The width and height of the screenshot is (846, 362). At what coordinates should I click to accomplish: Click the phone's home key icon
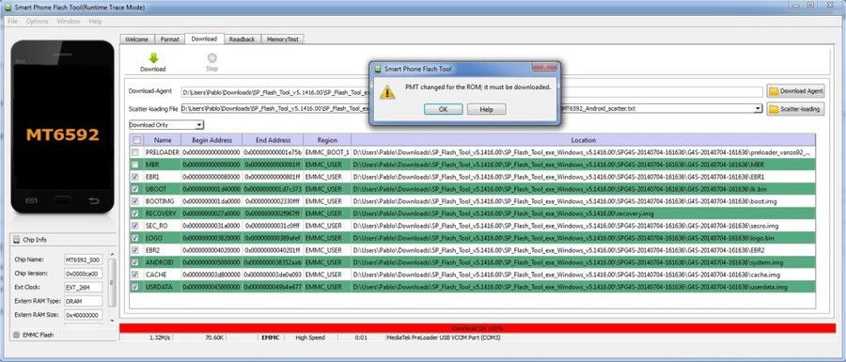[x=62, y=200]
